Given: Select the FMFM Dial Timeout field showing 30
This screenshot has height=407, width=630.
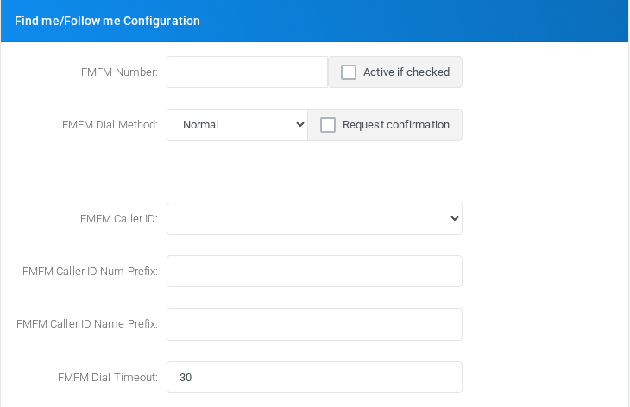Looking at the screenshot, I should (x=314, y=378).
